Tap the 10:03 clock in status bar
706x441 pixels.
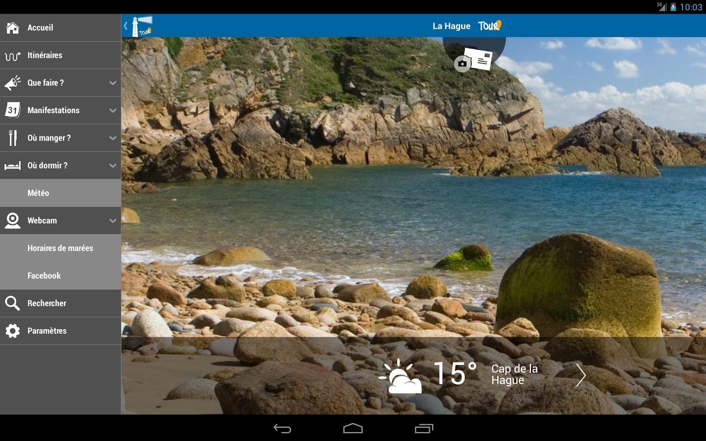click(691, 7)
